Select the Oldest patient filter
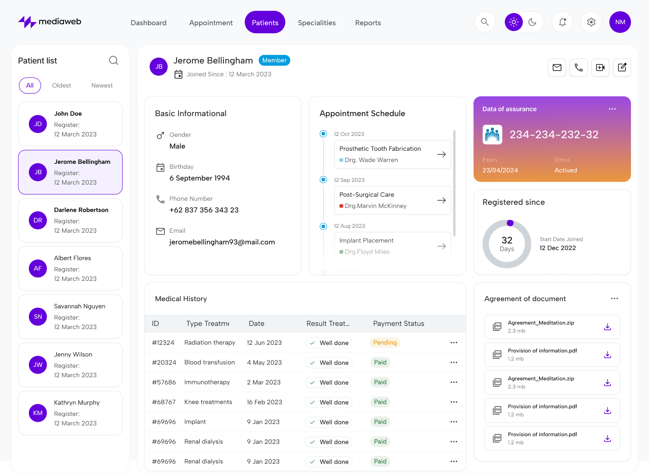 point(62,86)
